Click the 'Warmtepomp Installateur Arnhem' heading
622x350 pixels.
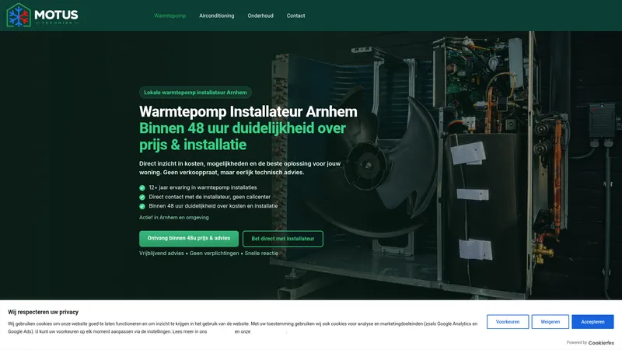(x=248, y=111)
